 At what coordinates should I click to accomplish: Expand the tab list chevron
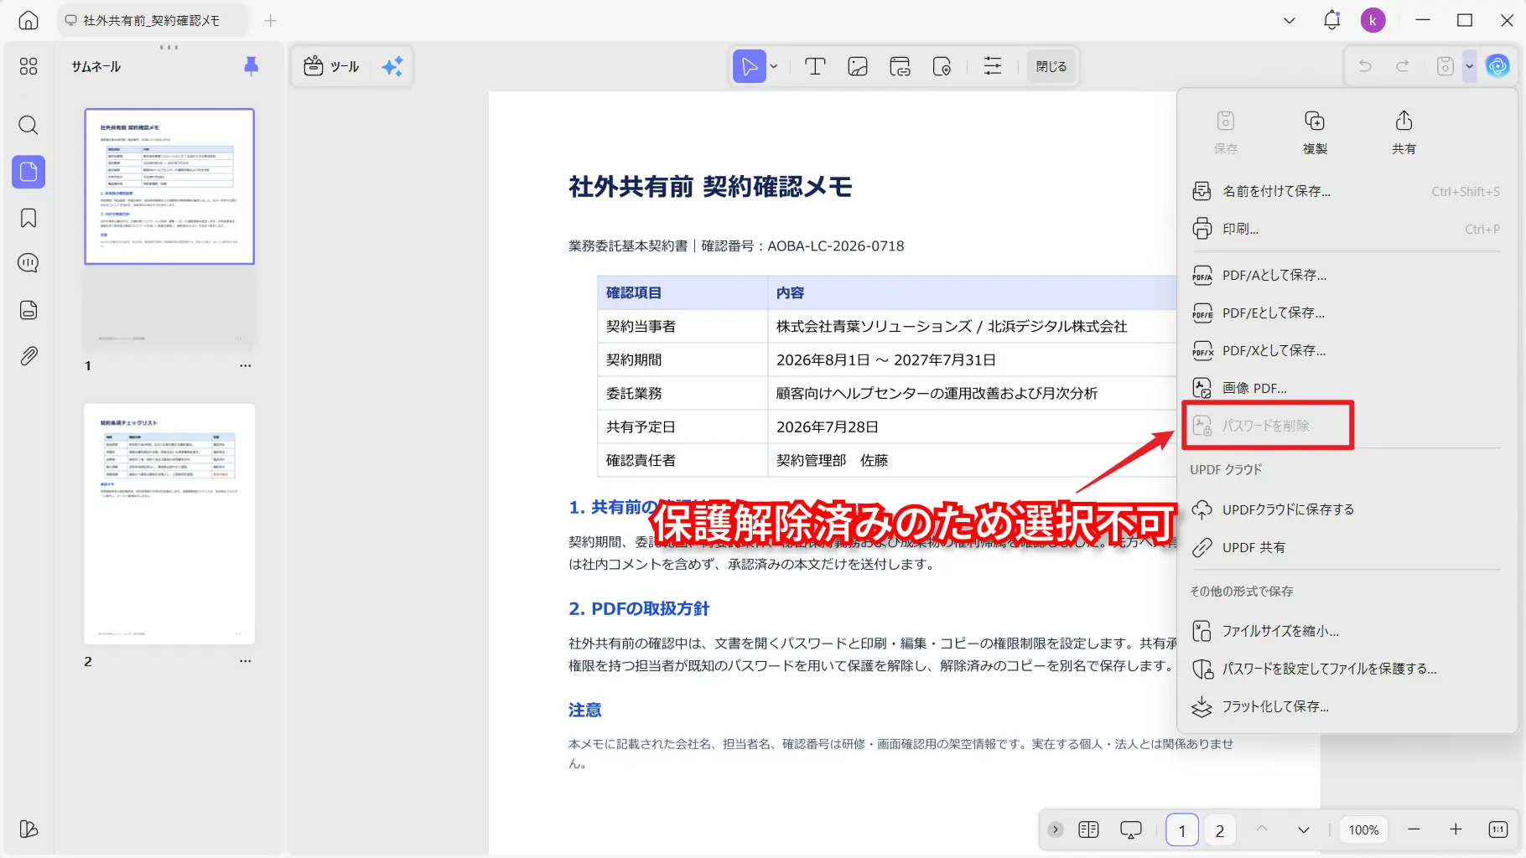tap(1290, 20)
